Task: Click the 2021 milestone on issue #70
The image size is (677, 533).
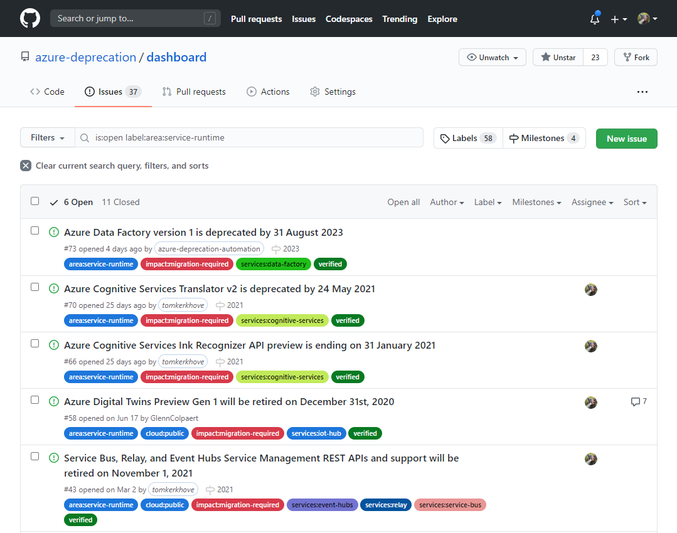Action: click(229, 305)
